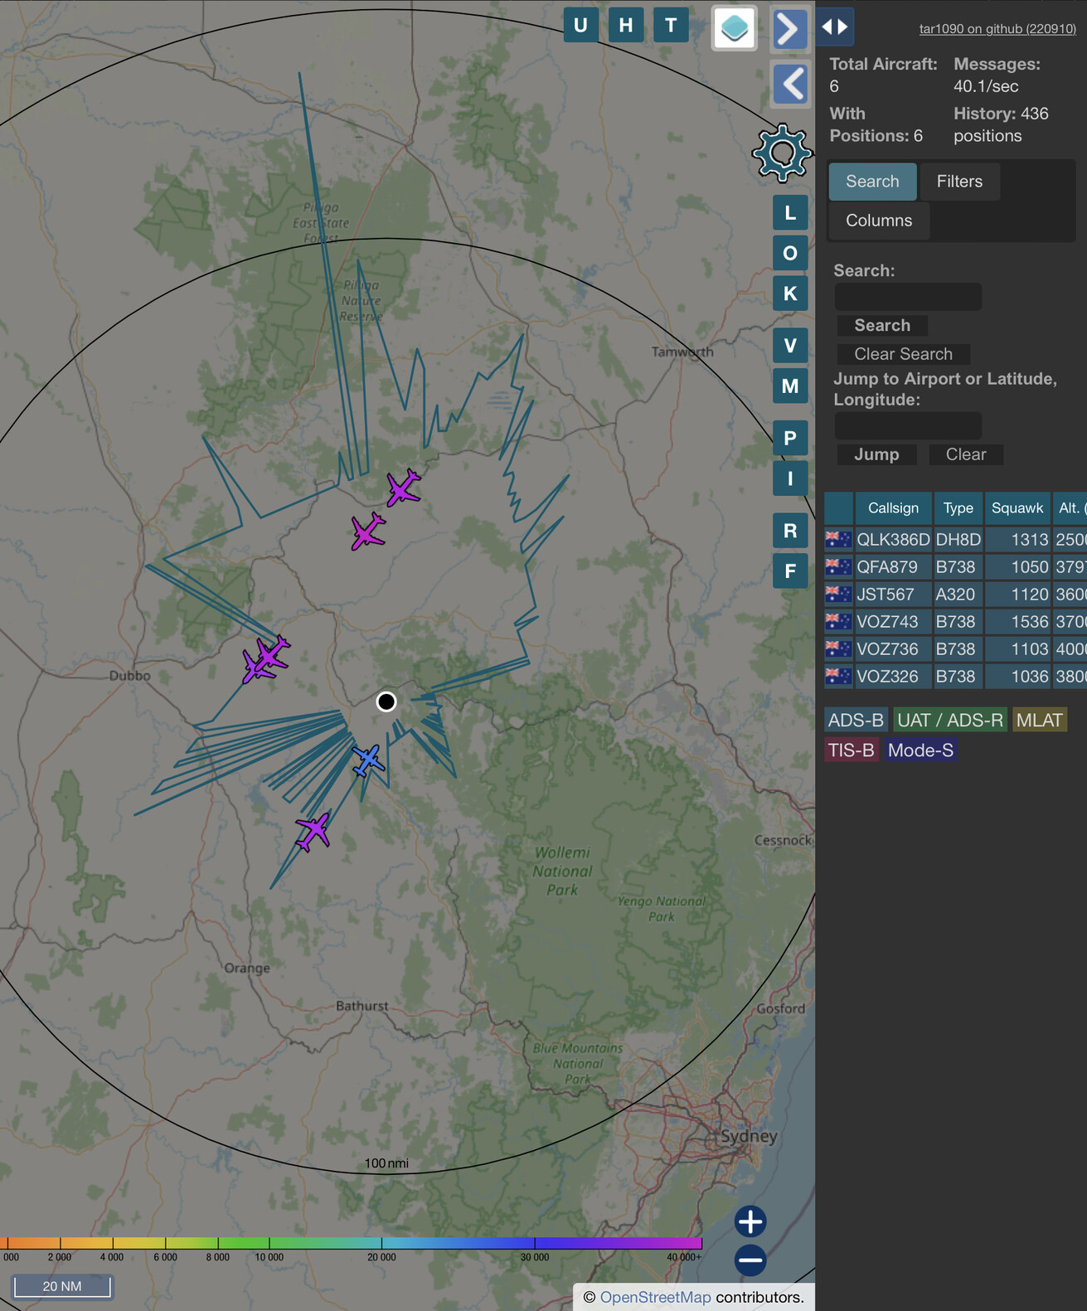Zoom out using the minus button
Image resolution: width=1087 pixels, height=1311 pixels.
tap(750, 1260)
